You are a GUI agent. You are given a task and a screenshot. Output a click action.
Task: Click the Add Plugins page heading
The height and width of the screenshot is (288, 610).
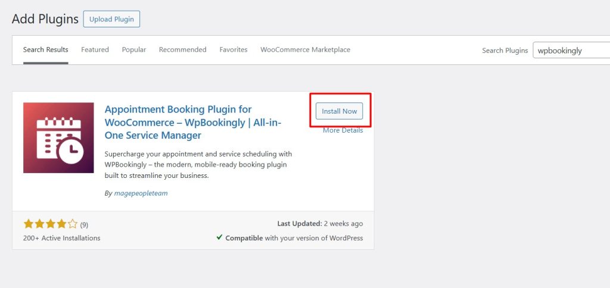click(45, 19)
